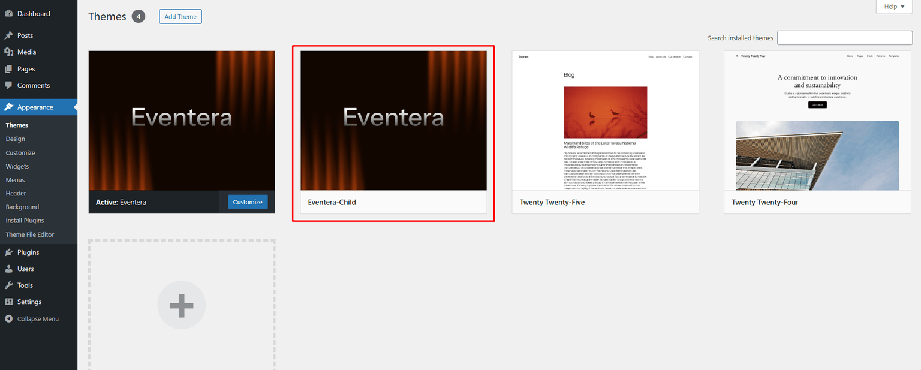Click the "Active: Eventera" label
Screen dimensions: 921x370
click(121, 203)
